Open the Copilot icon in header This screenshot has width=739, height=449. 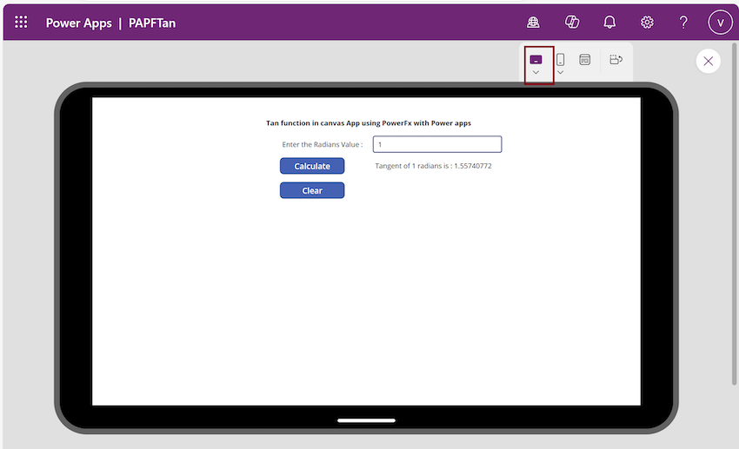572,22
